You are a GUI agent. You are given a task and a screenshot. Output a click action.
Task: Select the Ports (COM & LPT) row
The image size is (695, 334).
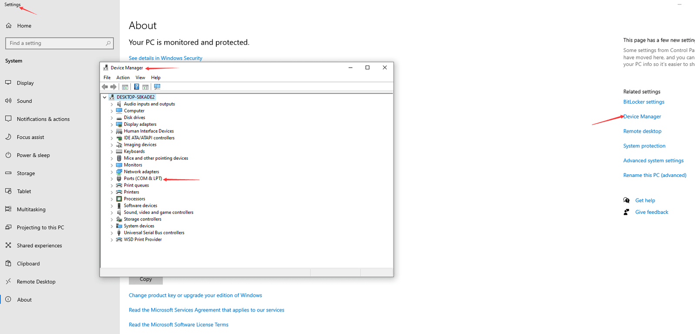143,179
